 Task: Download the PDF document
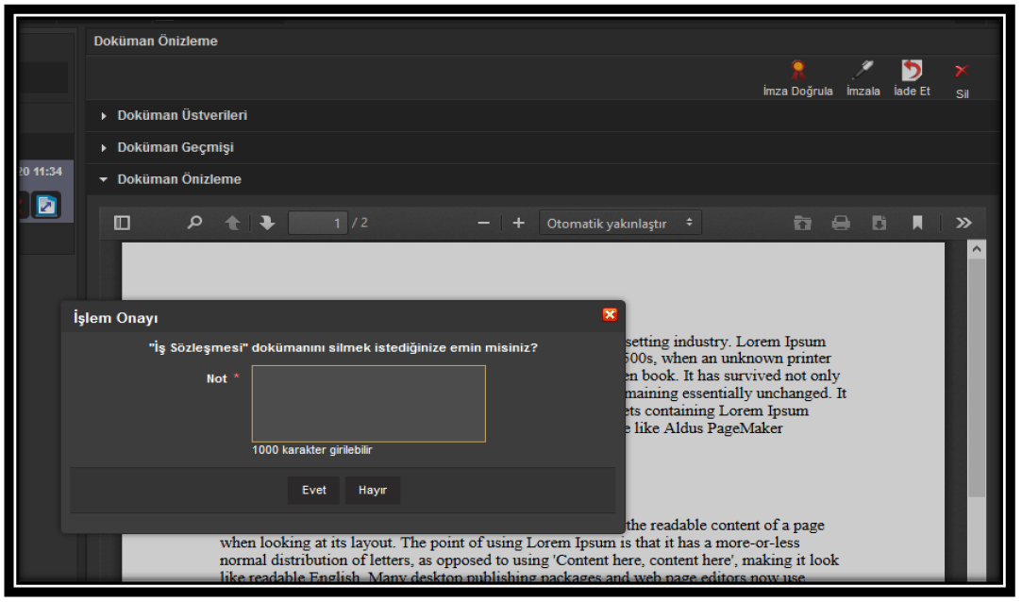pyautogui.click(x=879, y=223)
